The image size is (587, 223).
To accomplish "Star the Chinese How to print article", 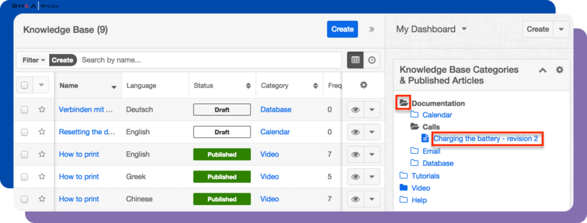I will tap(42, 199).
